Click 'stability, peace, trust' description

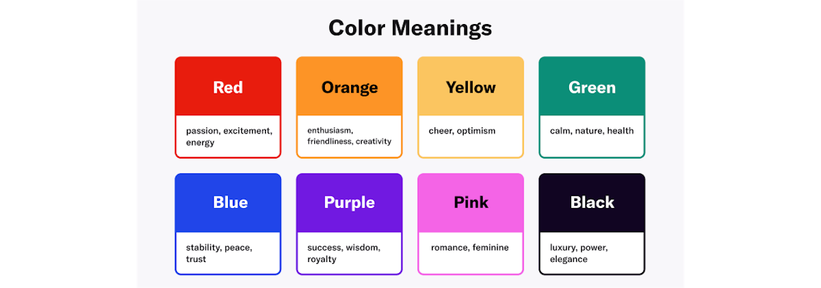(219, 253)
